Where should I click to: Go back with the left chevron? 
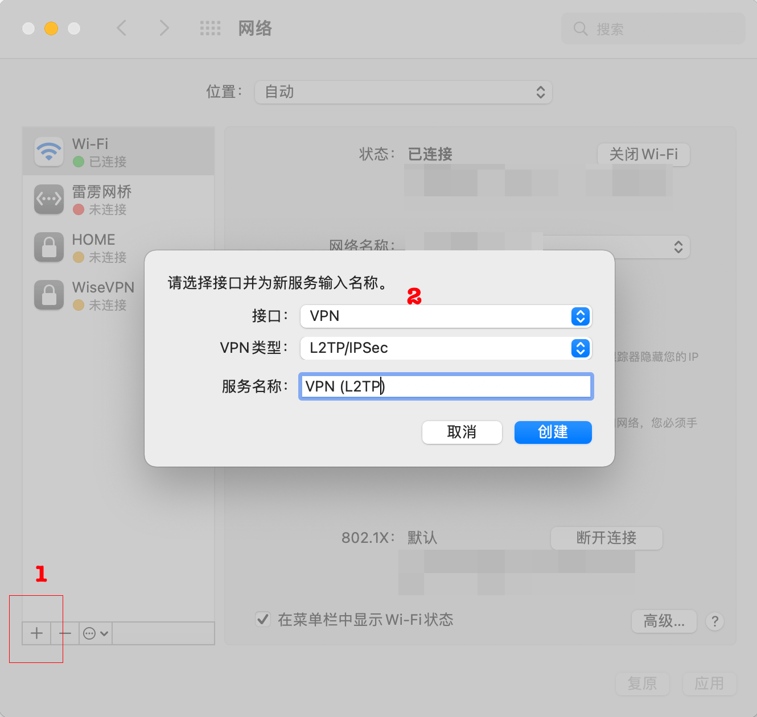tap(121, 28)
